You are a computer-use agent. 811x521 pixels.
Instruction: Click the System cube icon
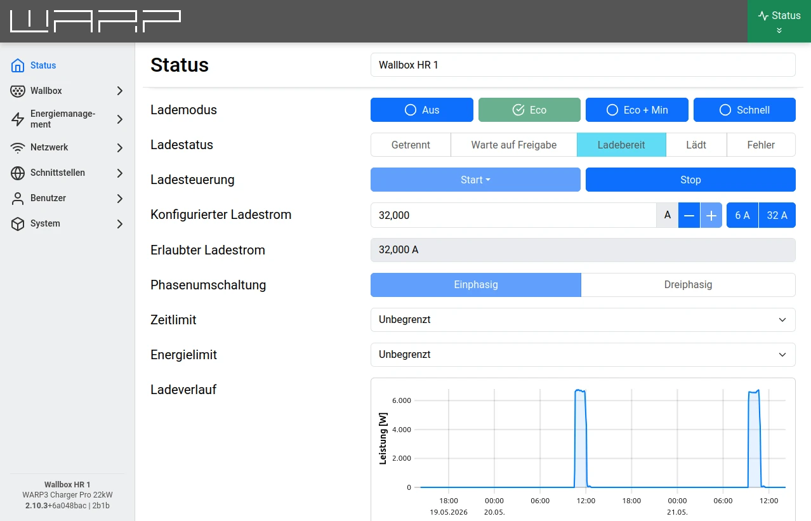[x=18, y=223]
